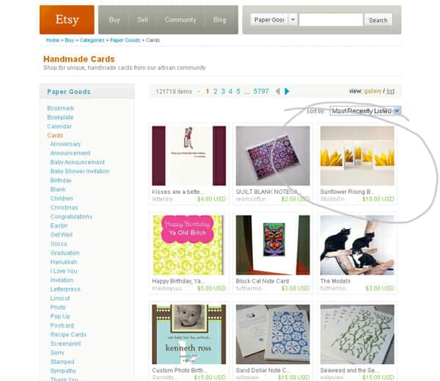The image size is (440, 381).
Task: Open the Buy menu
Action: click(114, 20)
